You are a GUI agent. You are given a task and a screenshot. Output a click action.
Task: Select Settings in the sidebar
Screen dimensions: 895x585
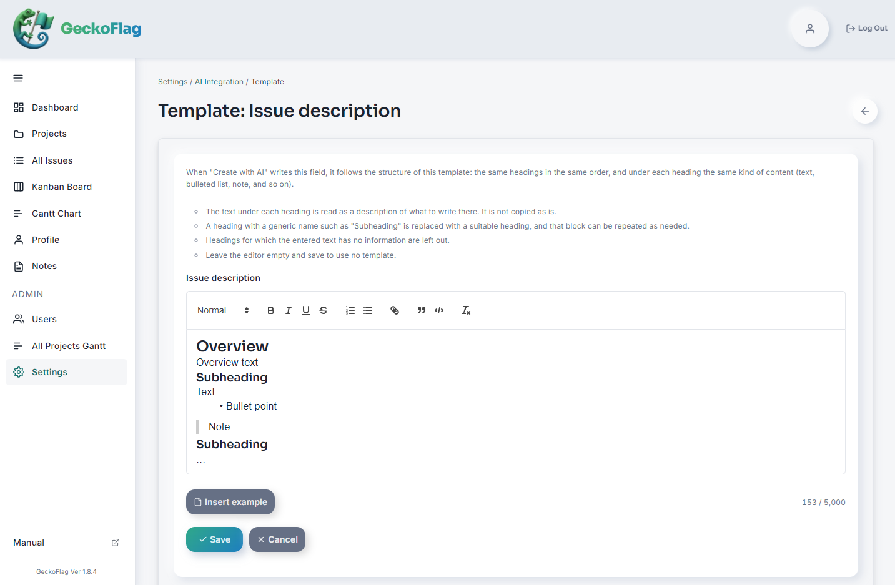(x=66, y=372)
